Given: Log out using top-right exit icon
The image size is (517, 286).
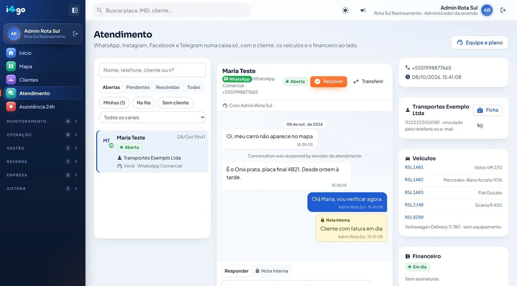Looking at the screenshot, I should pos(503,10).
